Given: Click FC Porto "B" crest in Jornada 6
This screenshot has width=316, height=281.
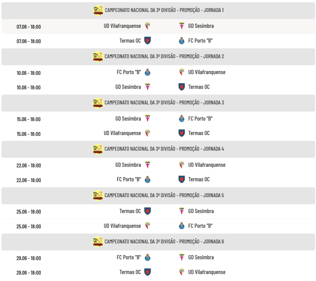Looking at the screenshot, I should click(x=148, y=258).
